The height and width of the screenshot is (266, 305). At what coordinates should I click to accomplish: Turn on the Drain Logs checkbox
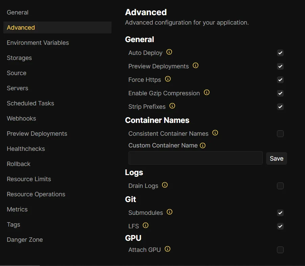point(280,186)
